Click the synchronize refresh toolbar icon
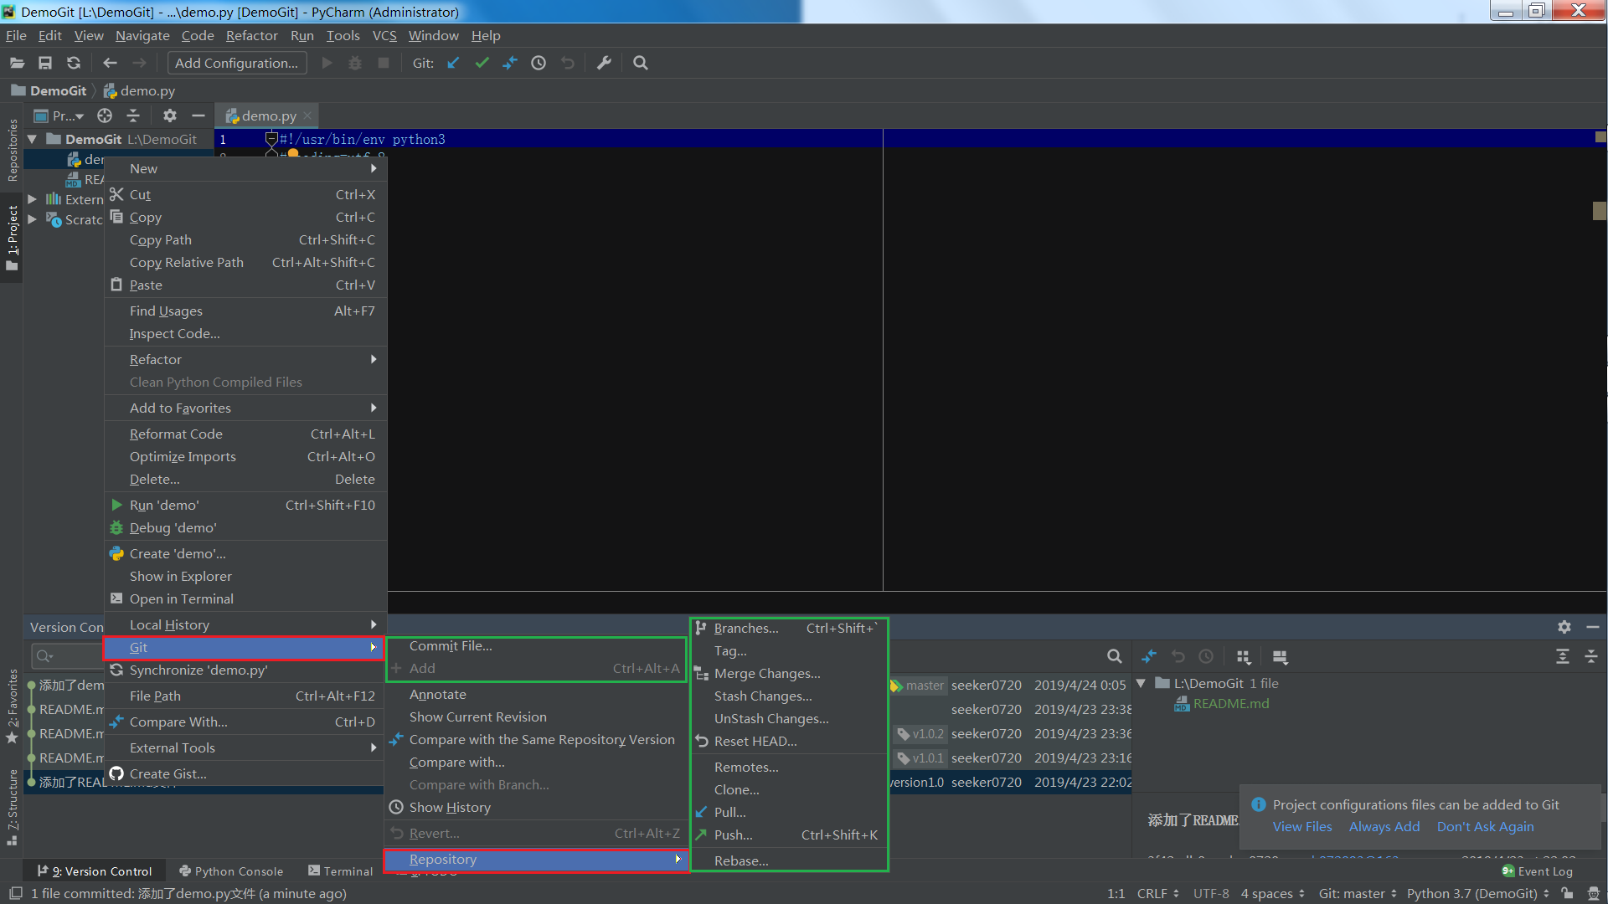Screen dimensions: 1608x904 (x=74, y=63)
